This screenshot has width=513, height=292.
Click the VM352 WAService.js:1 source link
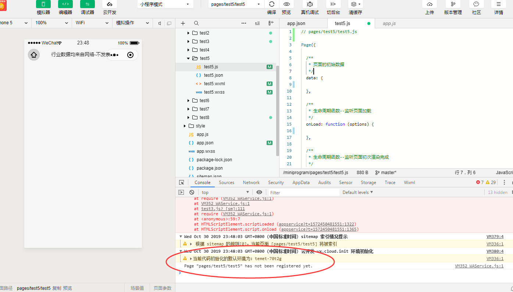tap(479, 266)
